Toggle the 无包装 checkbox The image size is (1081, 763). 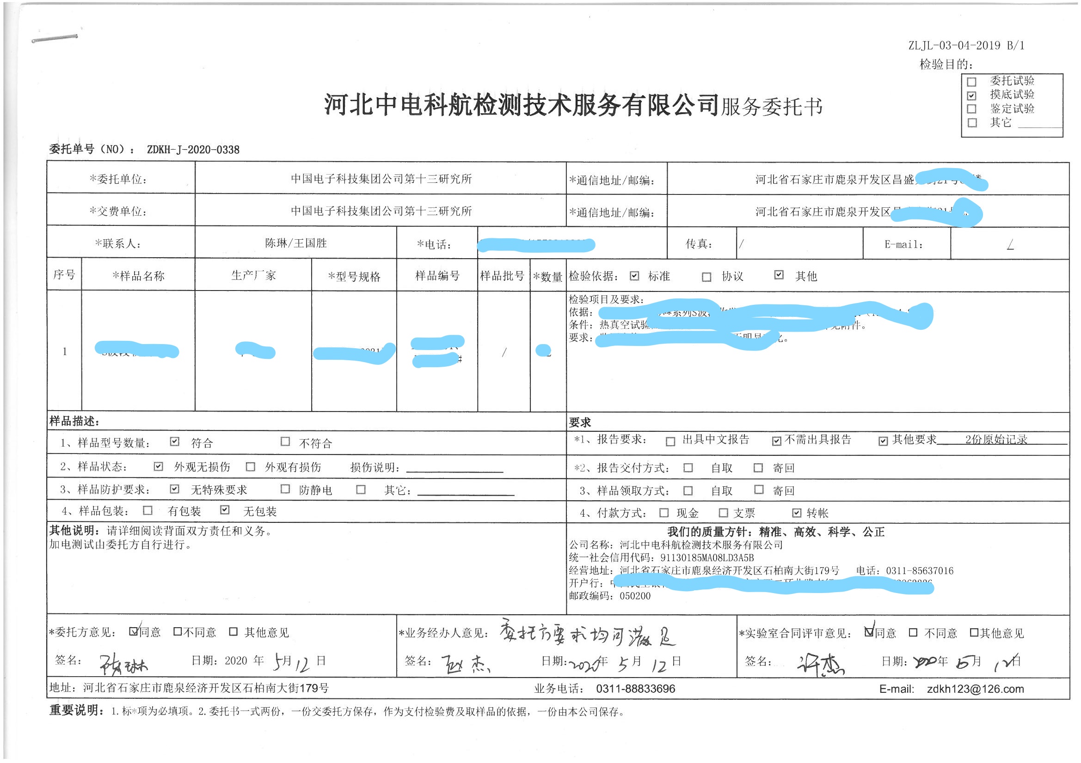[x=225, y=510]
